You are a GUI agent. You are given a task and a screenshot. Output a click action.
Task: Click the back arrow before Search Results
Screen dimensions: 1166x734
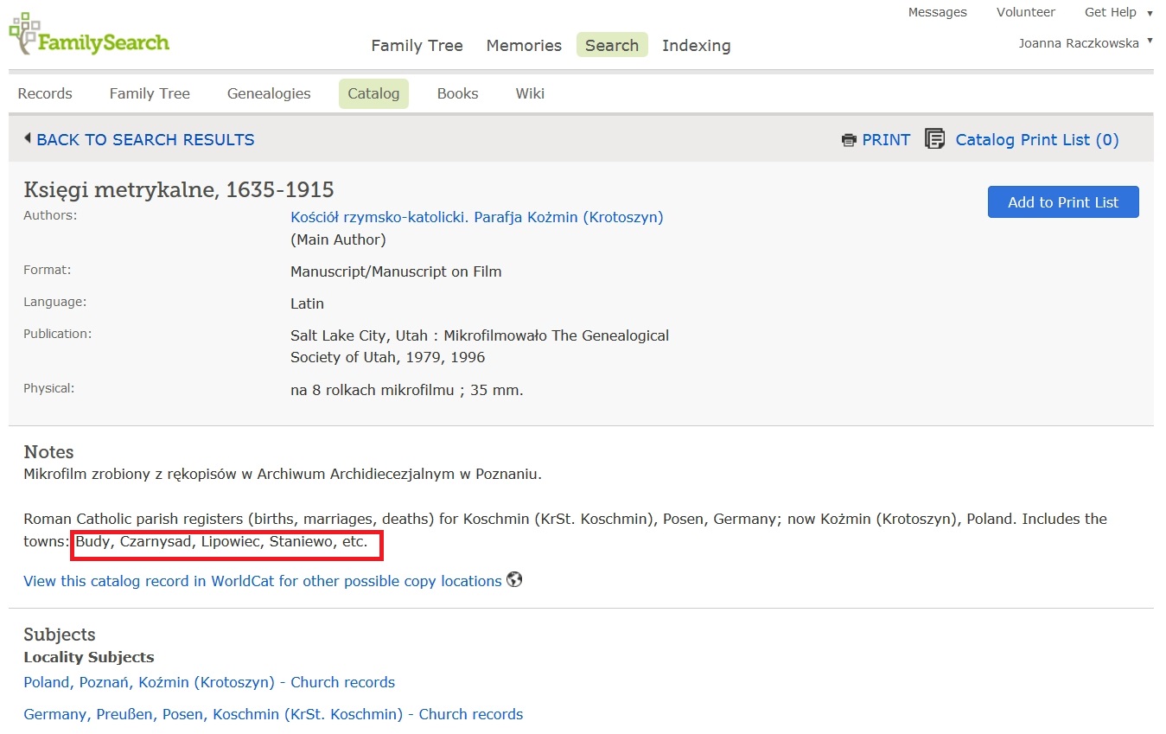coord(28,138)
